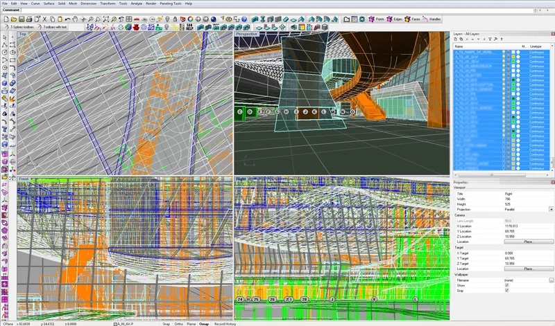Open the Projection dropdown in Properties
This screenshot has width=555, height=326.
(551, 209)
